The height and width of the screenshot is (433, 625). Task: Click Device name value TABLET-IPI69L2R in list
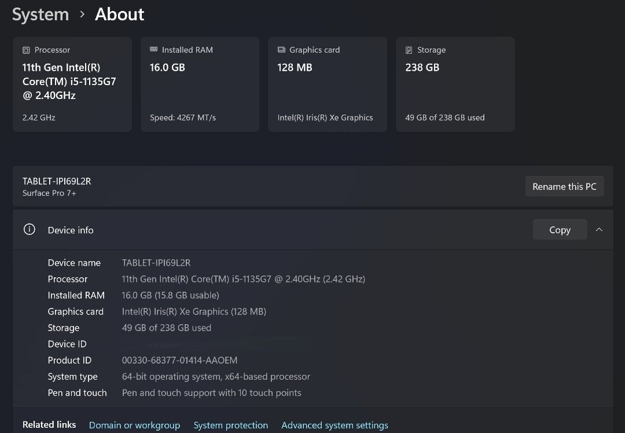[x=156, y=263]
